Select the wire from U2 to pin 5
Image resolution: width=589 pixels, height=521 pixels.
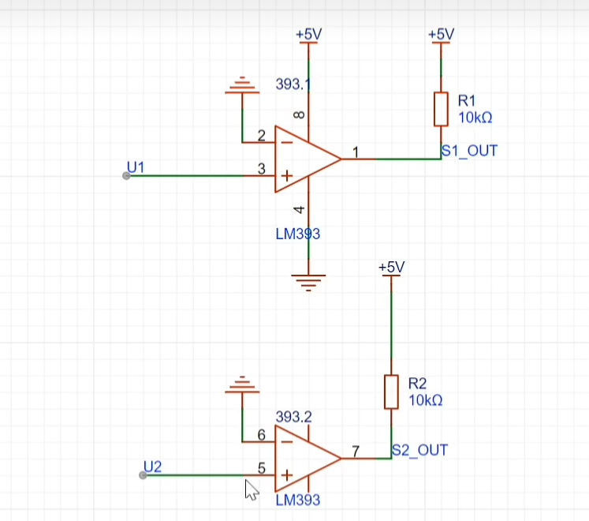195,475
